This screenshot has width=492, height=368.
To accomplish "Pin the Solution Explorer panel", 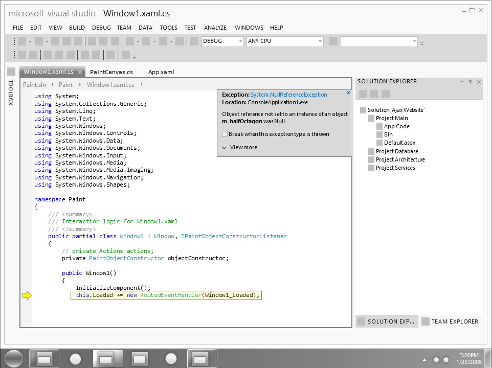I will coord(470,82).
